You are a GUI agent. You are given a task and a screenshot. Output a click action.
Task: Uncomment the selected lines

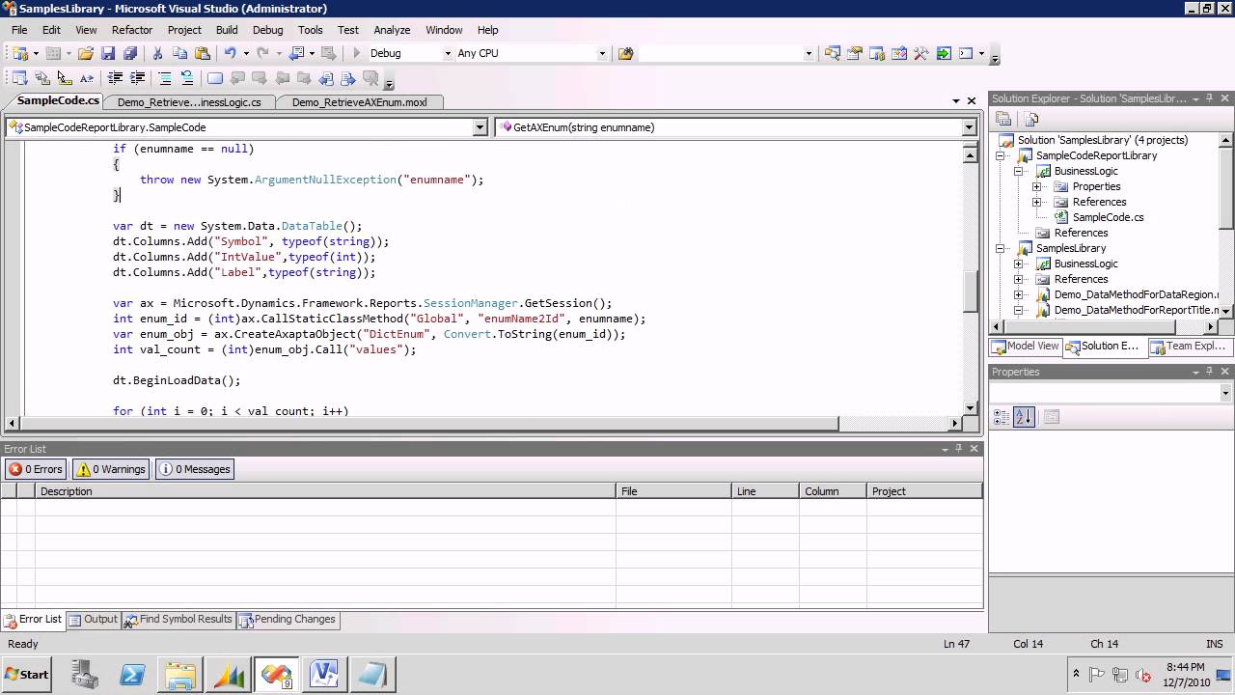(187, 78)
